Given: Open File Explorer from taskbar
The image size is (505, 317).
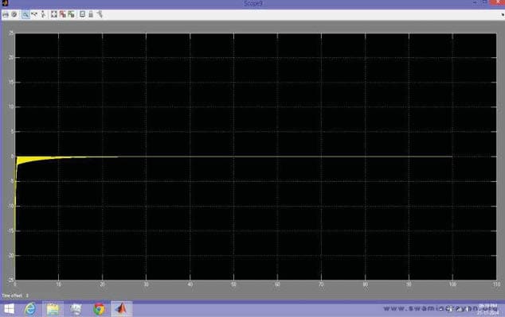Looking at the screenshot, I should click(x=53, y=309).
